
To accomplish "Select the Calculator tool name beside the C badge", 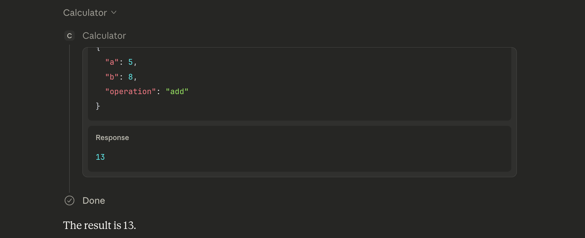I will 104,36.
